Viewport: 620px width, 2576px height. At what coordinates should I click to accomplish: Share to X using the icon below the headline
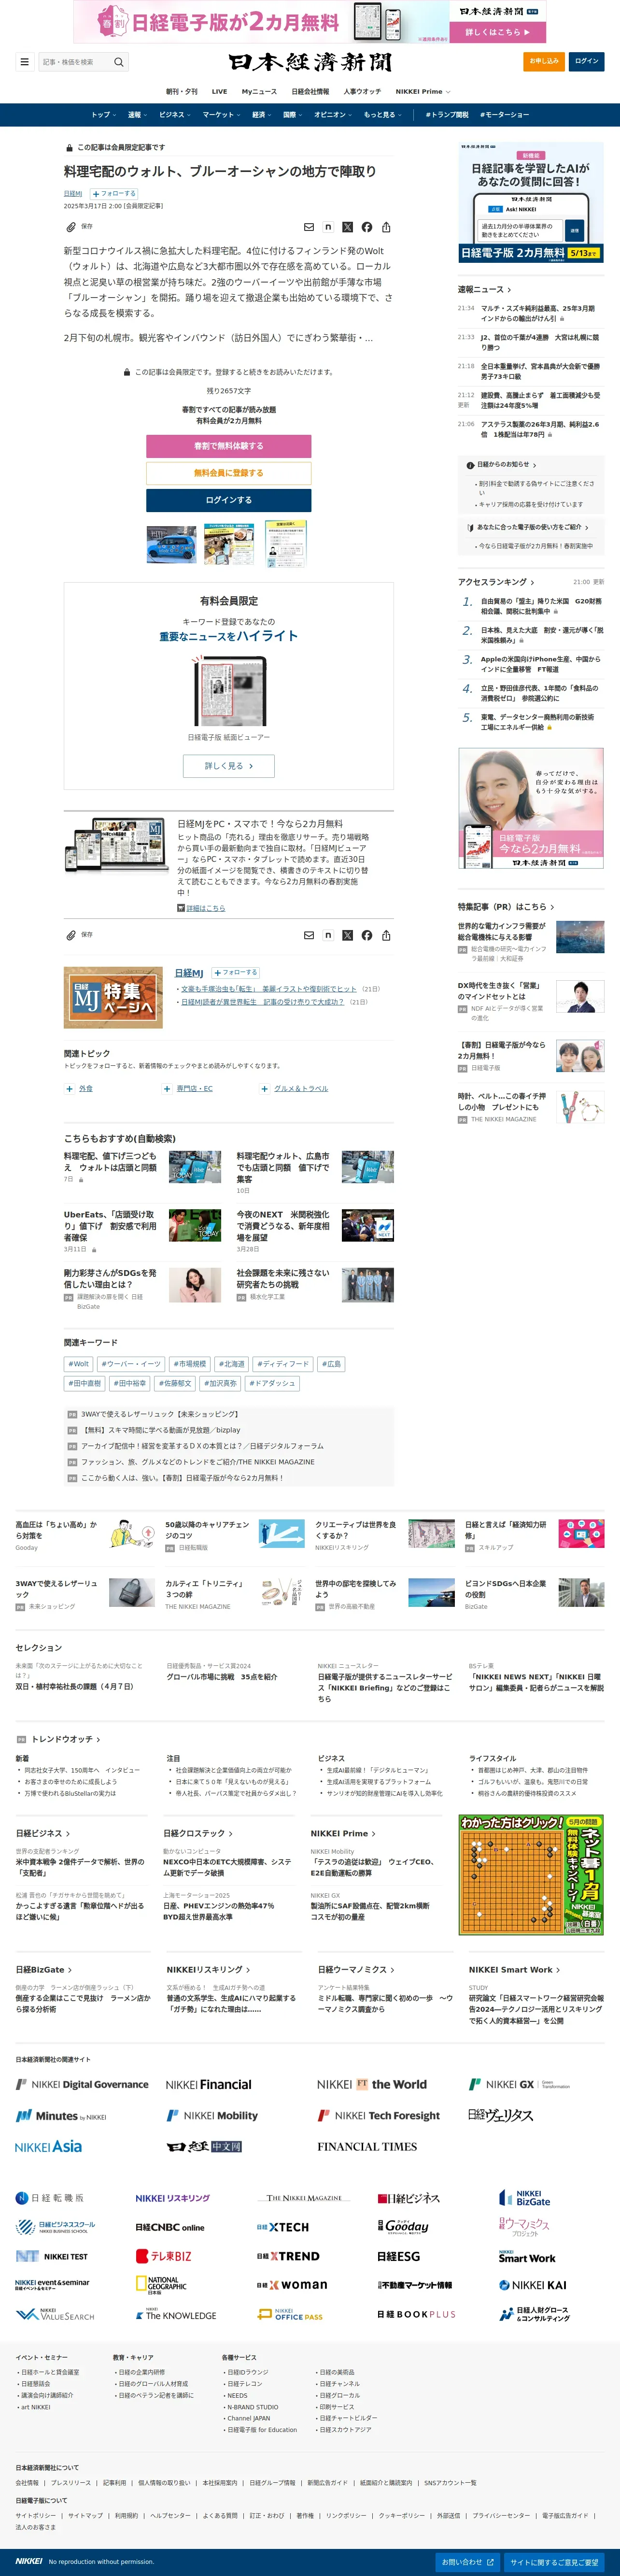click(347, 227)
